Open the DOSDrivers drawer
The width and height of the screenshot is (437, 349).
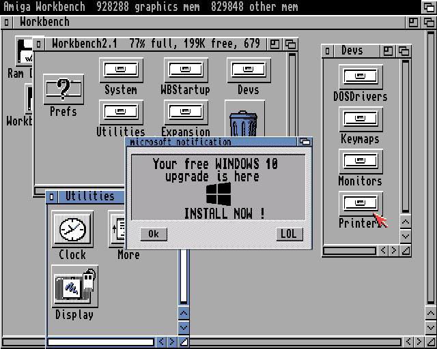[360, 76]
